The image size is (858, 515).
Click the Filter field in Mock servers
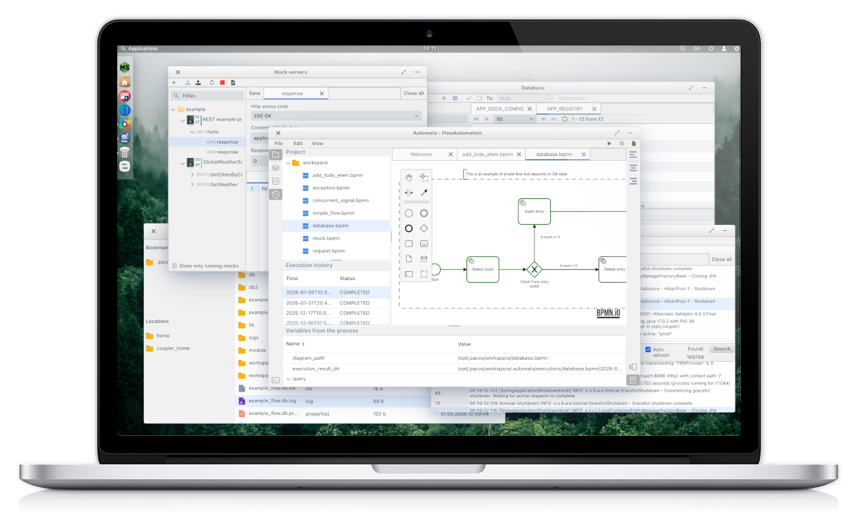[206, 96]
